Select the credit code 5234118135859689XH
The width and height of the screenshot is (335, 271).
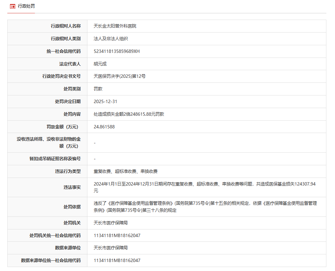(x=117, y=51)
